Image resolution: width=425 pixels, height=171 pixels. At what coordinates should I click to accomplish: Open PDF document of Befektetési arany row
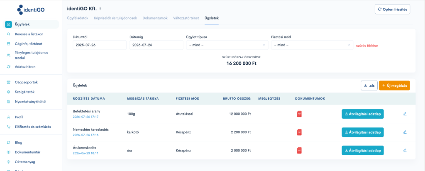coord(299,114)
